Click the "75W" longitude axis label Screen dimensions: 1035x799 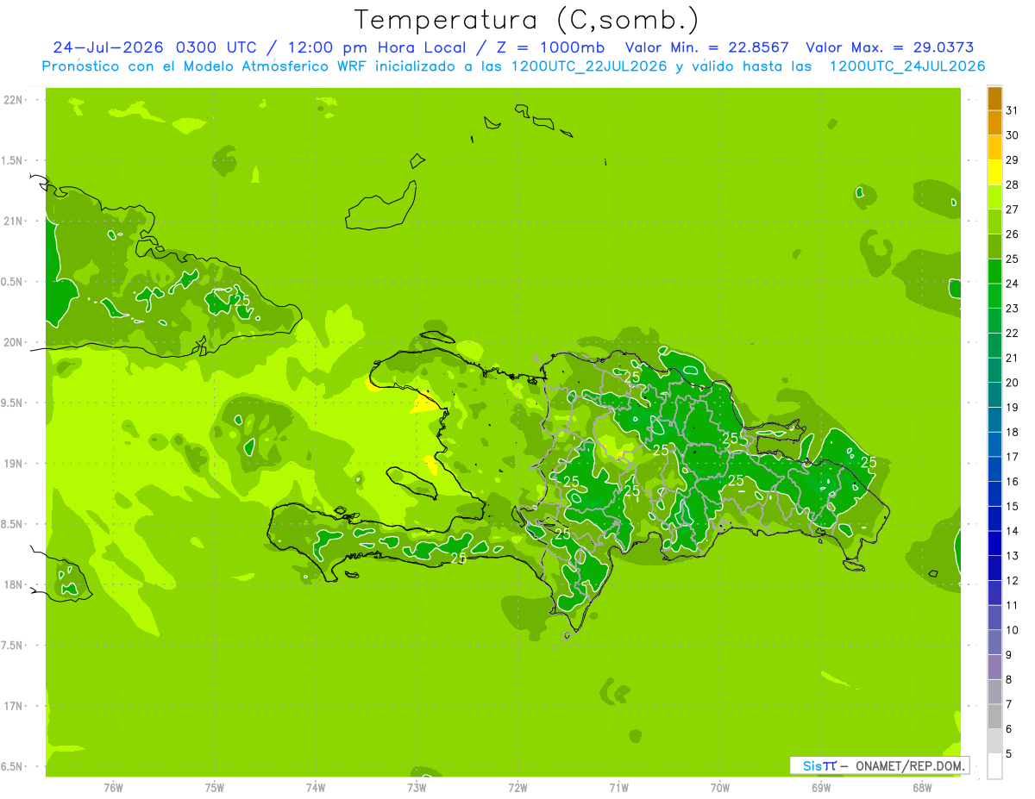[x=215, y=787]
